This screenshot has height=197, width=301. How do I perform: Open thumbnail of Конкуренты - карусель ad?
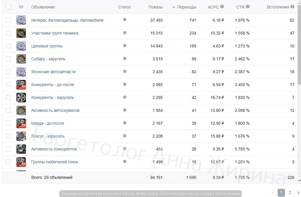21,97
